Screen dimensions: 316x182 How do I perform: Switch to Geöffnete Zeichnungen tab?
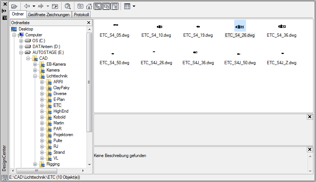tap(49, 15)
